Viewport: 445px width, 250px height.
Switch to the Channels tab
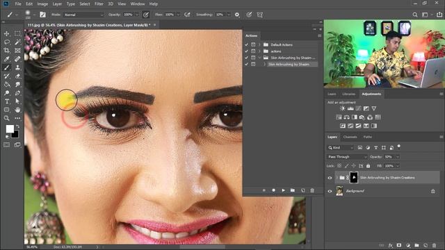(x=350, y=137)
